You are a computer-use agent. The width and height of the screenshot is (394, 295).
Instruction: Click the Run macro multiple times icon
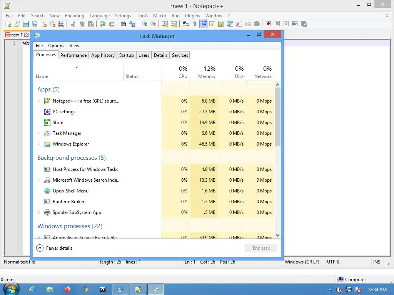point(295,24)
